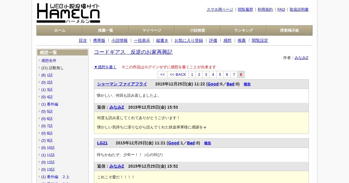
Task: Filter comments for (1) 11話
Action: (48, 155)
